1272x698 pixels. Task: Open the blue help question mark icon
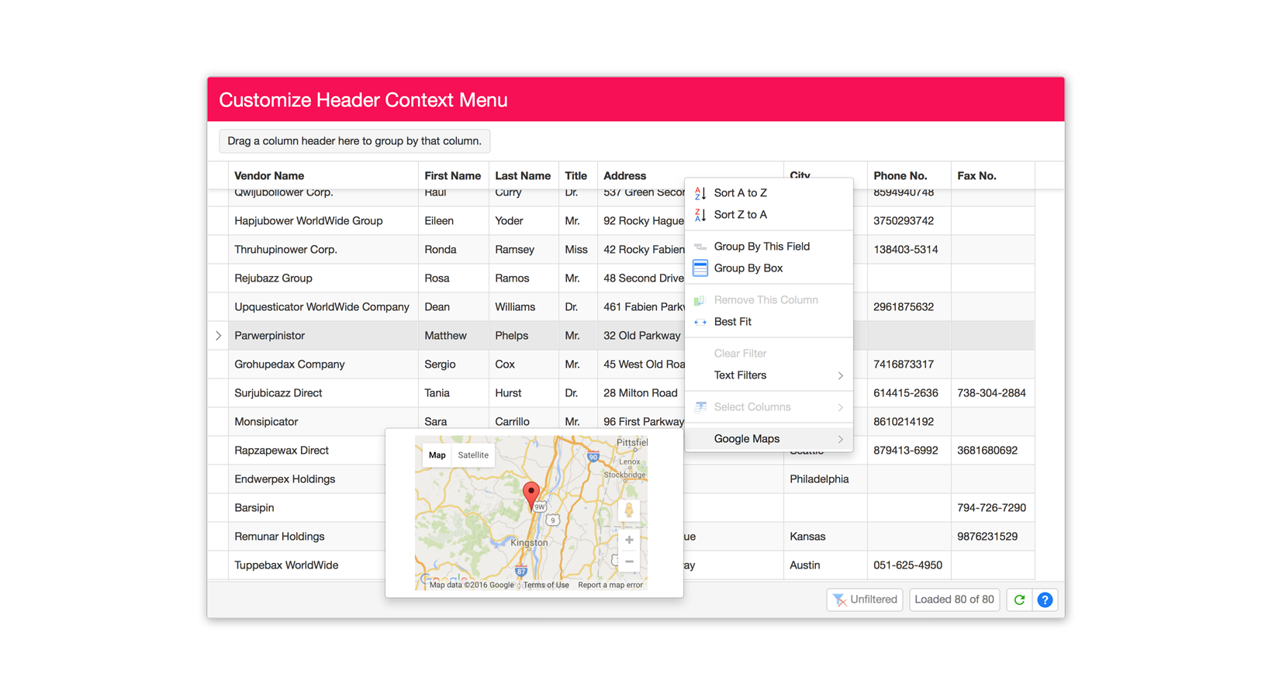1045,600
